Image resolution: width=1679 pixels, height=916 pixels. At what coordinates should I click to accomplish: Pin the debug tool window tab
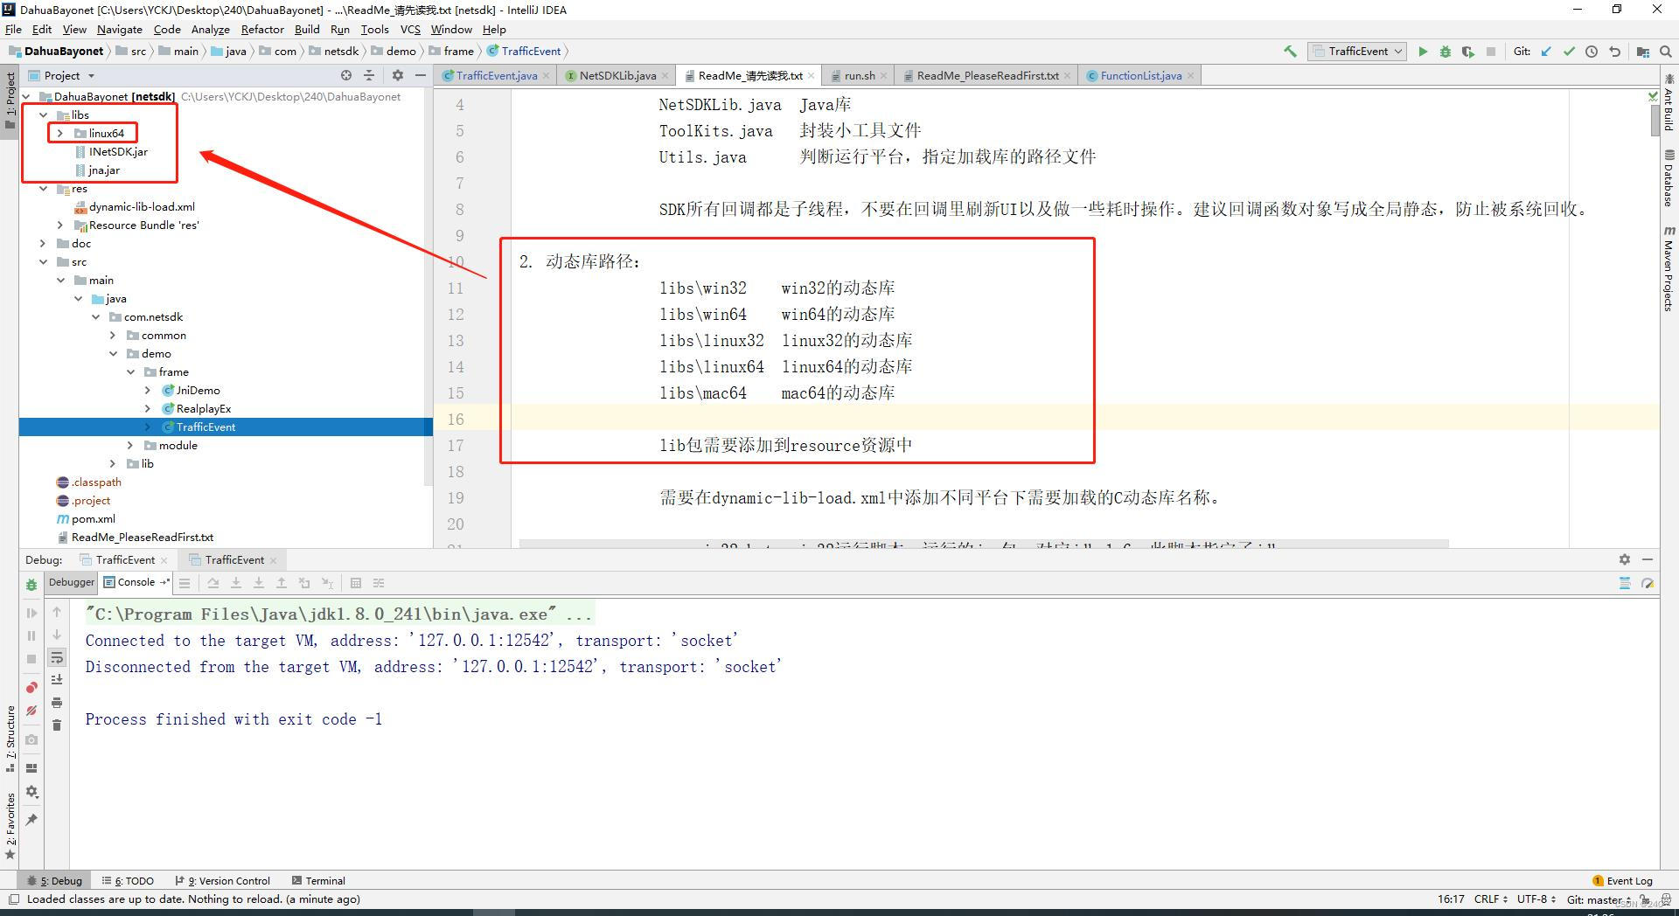click(x=32, y=818)
